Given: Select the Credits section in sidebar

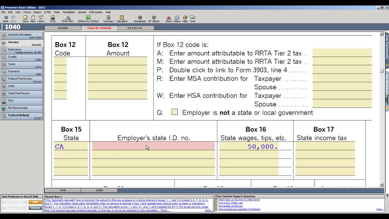Looking at the screenshot, I should pyautogui.click(x=22, y=58).
